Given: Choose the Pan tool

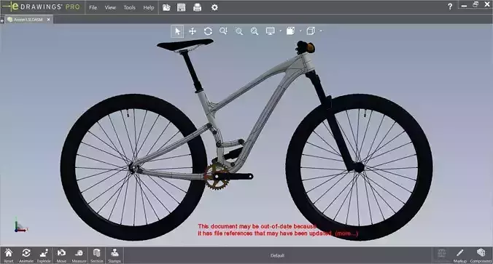Looking at the screenshot, I should 193,31.
